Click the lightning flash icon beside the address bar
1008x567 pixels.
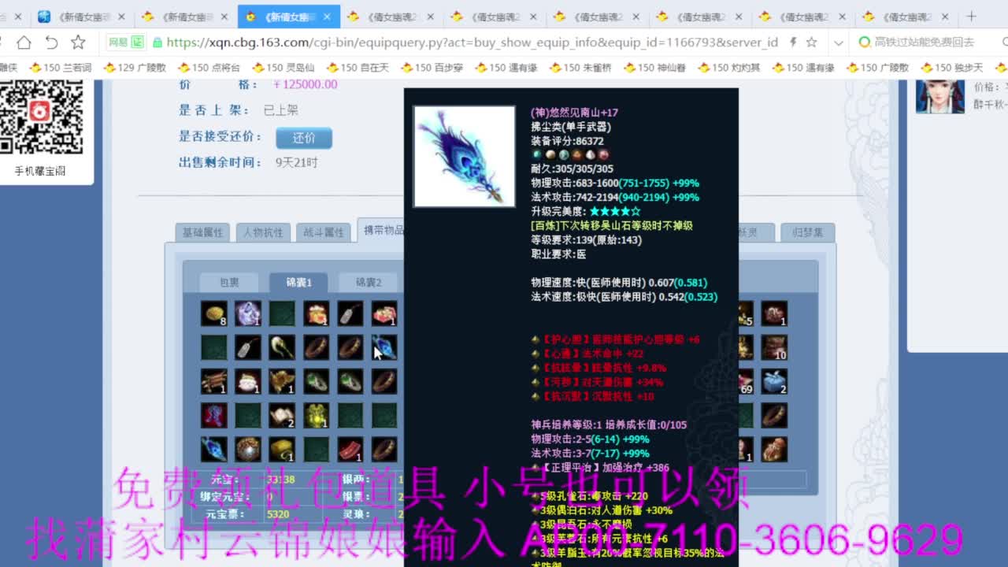point(793,43)
